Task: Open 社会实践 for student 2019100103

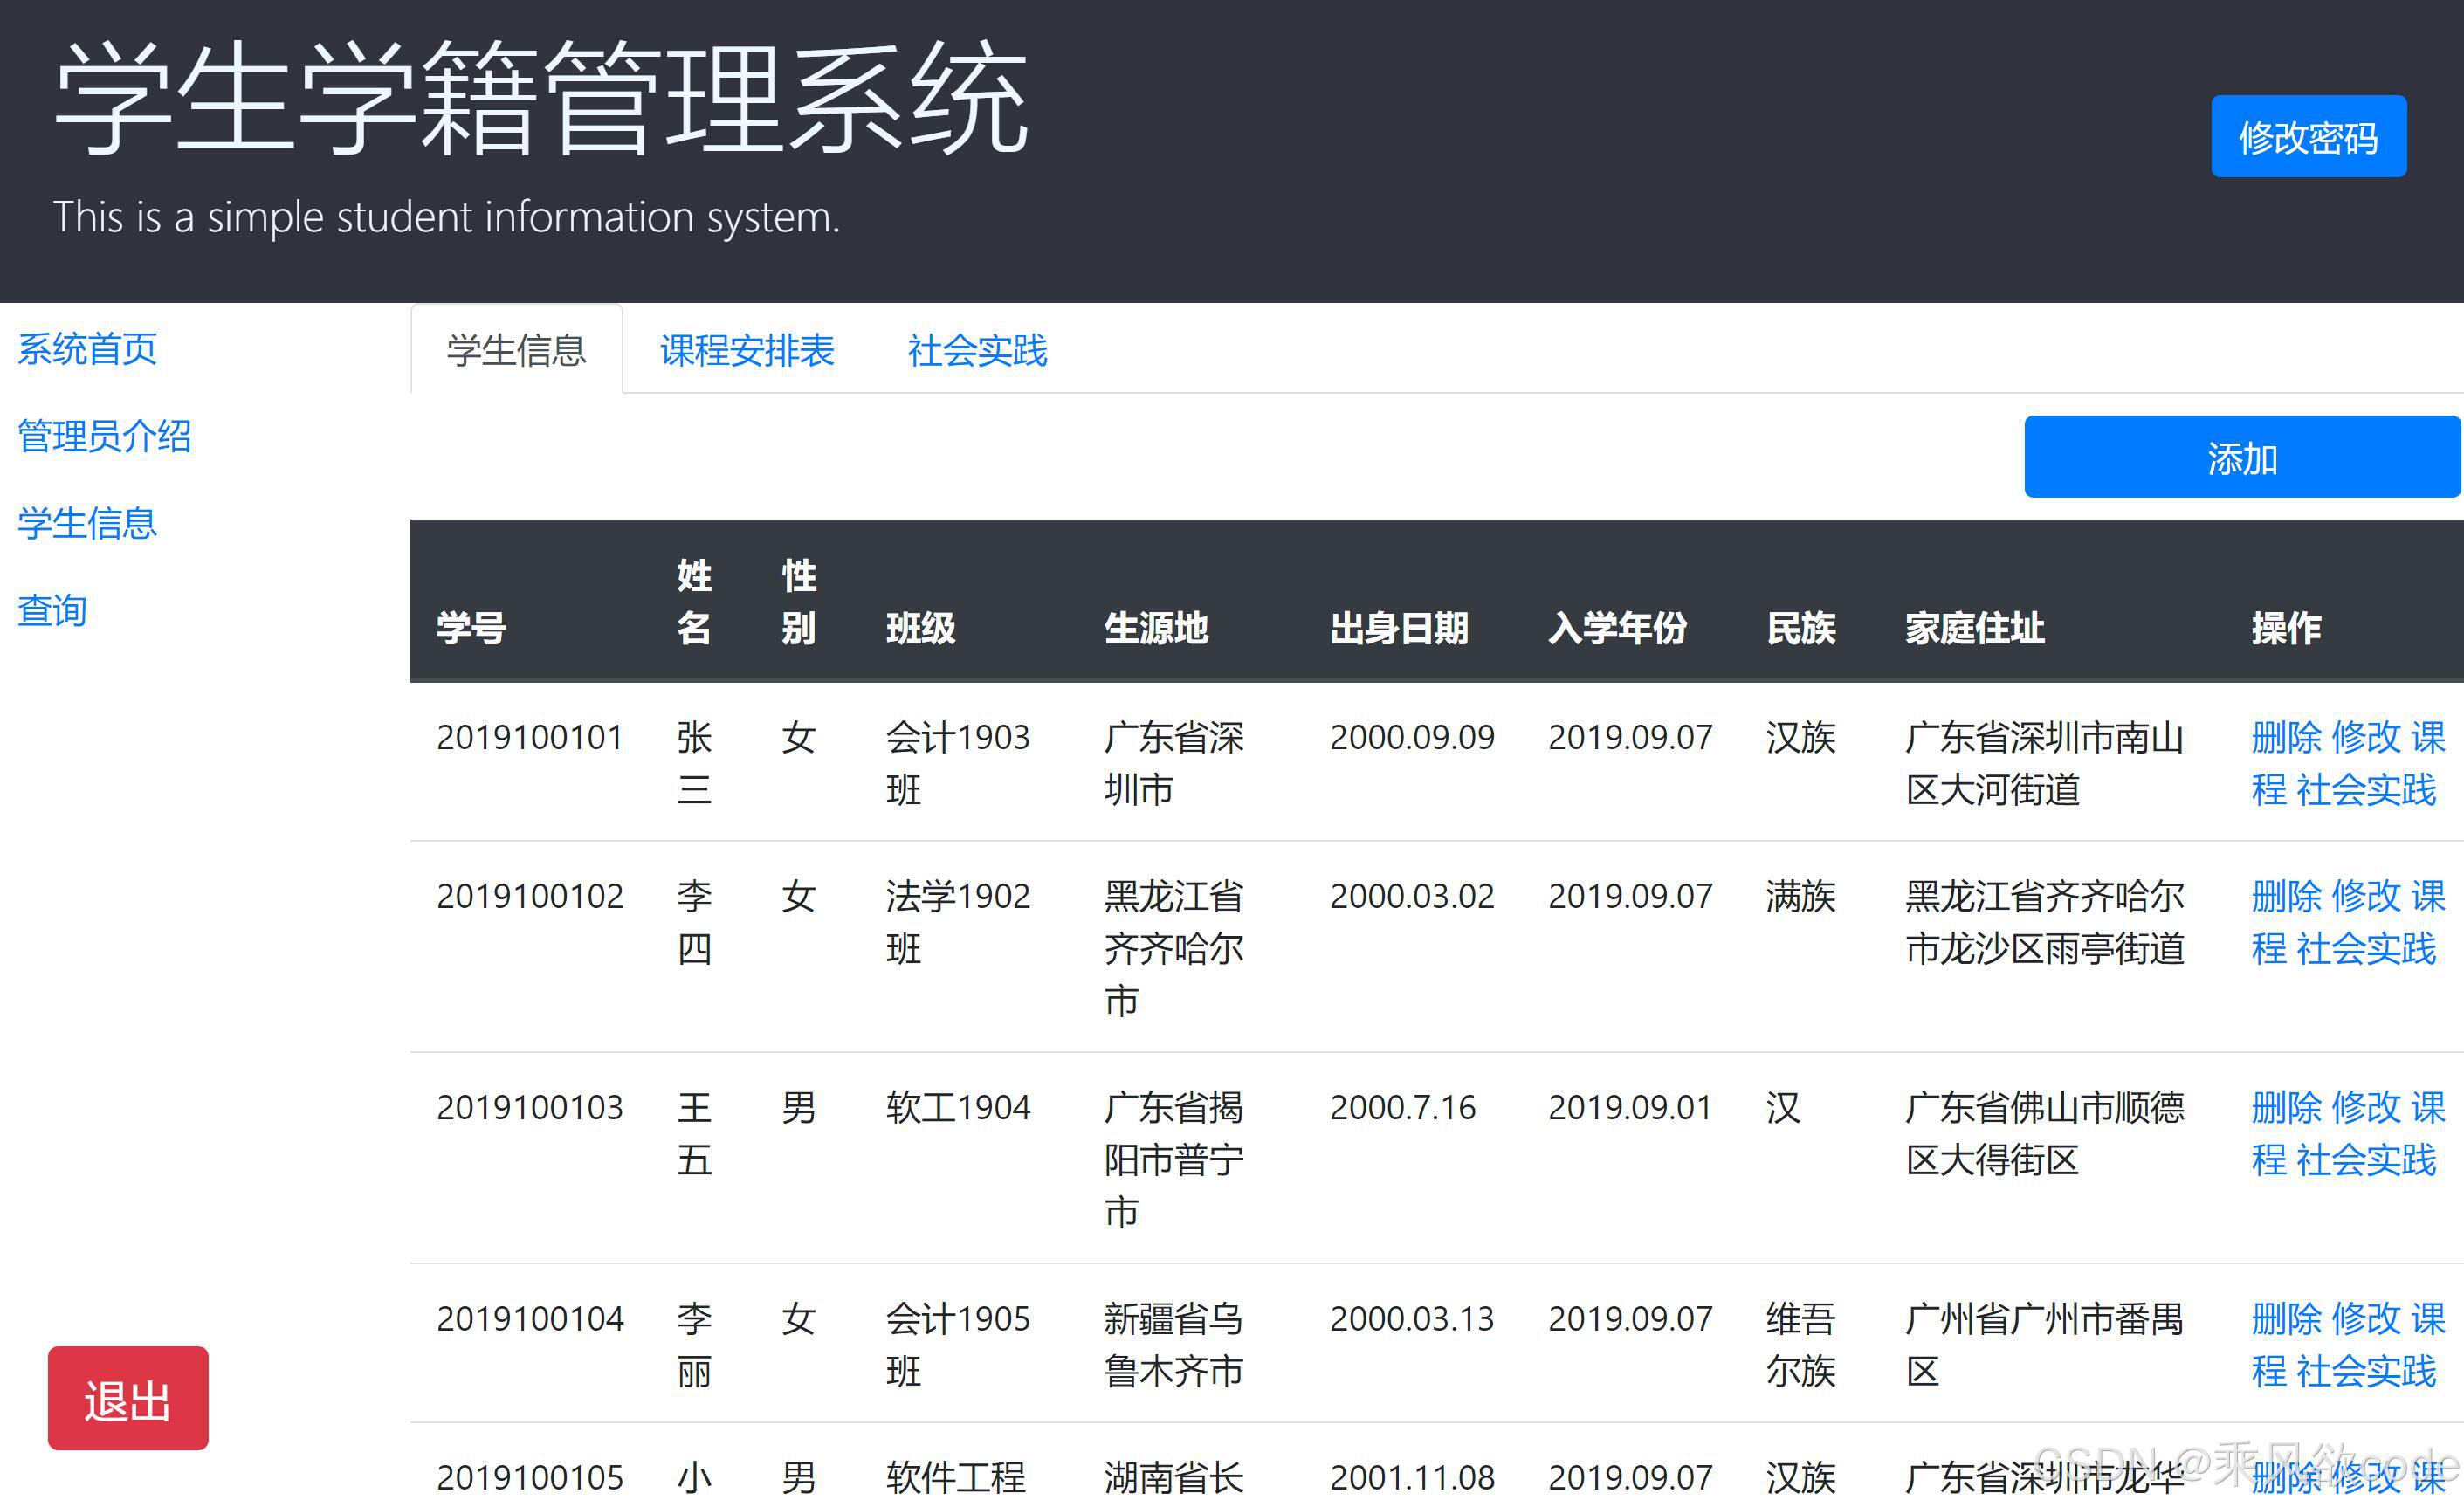Action: [2366, 1160]
